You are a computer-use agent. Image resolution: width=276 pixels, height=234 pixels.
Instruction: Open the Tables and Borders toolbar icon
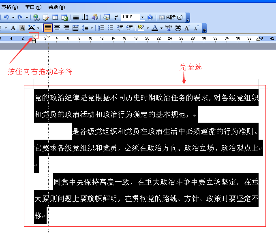45,17
